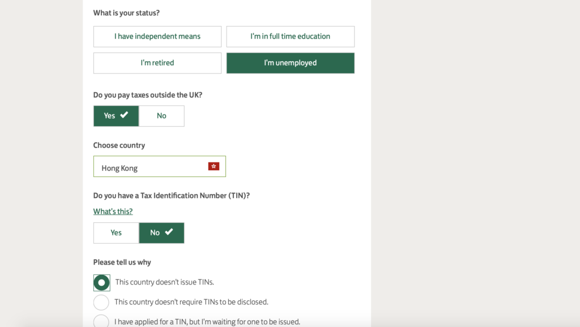Click checkmark icon on taxes Yes button
580x327 pixels.
coord(124,115)
